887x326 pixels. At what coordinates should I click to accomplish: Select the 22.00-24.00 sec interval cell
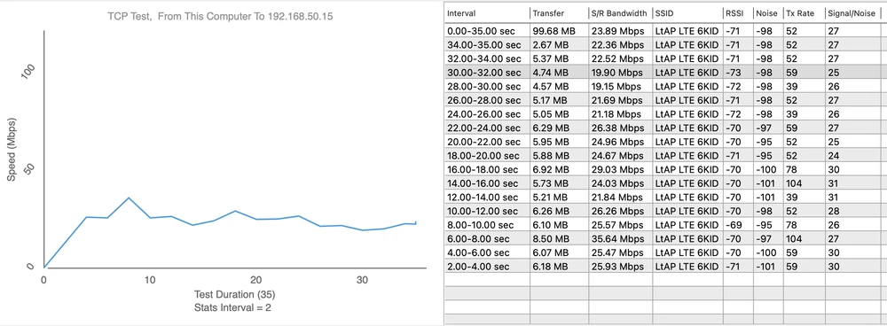(487, 128)
